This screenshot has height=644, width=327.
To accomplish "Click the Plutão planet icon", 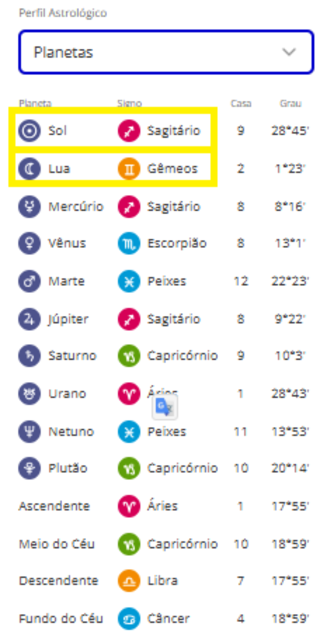I will tap(29, 468).
